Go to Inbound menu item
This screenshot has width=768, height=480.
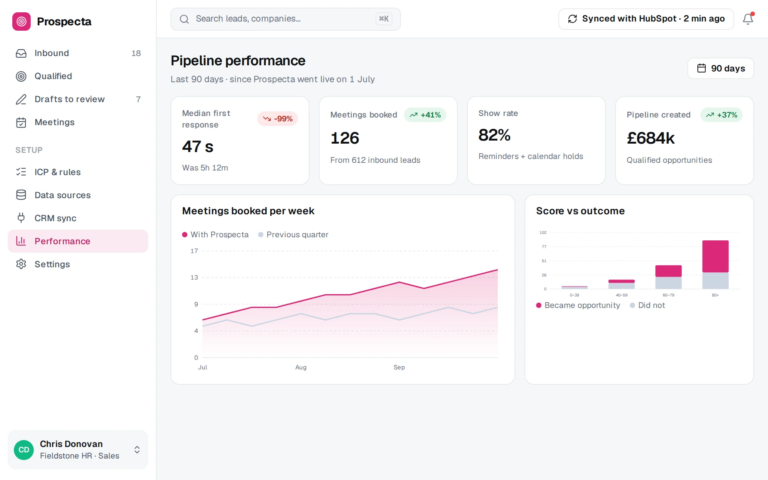(78, 53)
